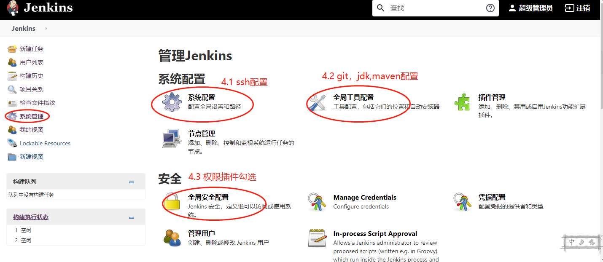603x262 pixels.
Task: Open In-process Script Approval via notebook icon
Action: (x=318, y=238)
